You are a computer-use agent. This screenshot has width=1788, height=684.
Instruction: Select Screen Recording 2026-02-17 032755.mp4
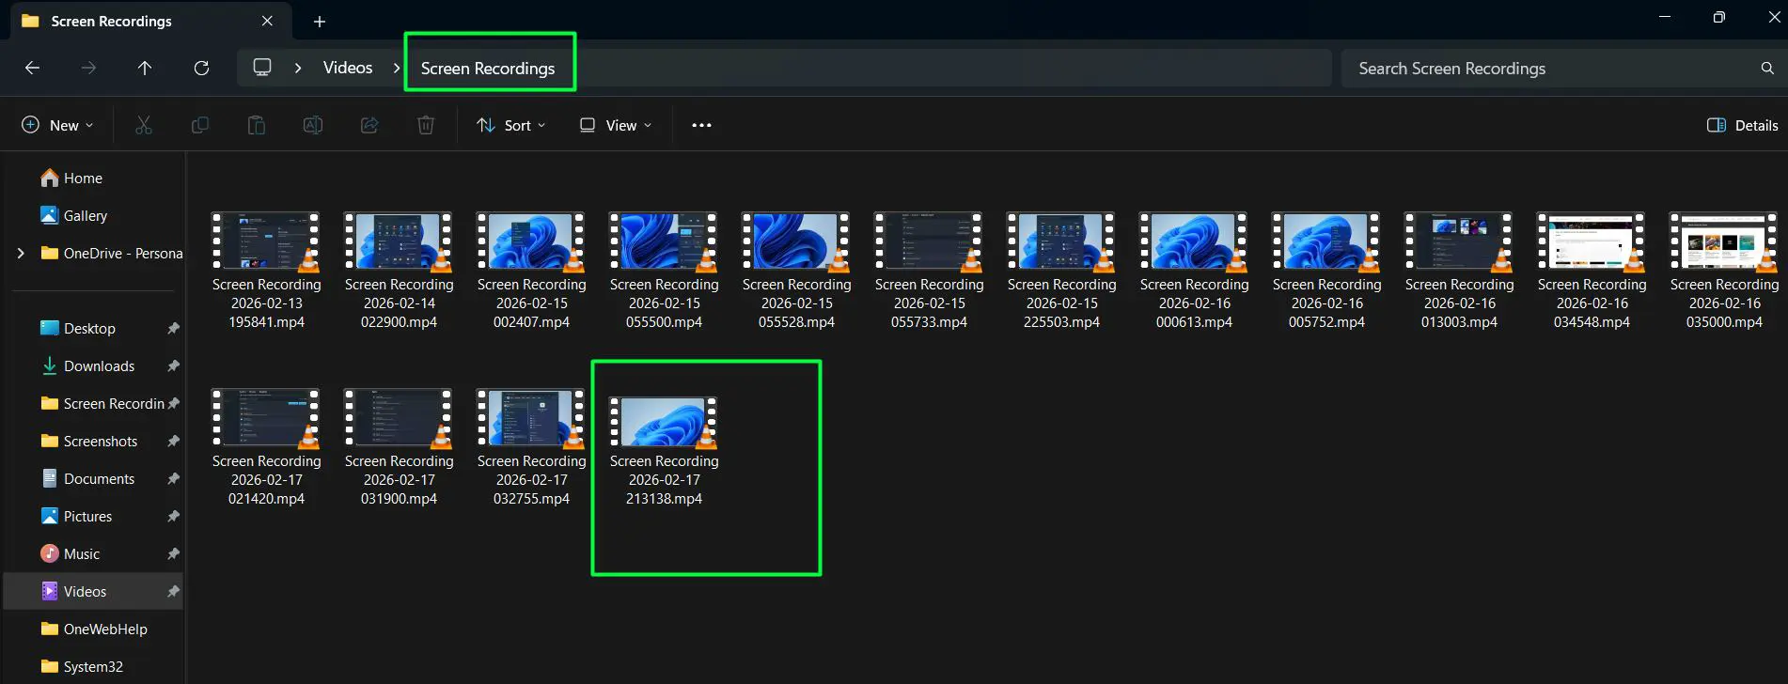pos(531,447)
